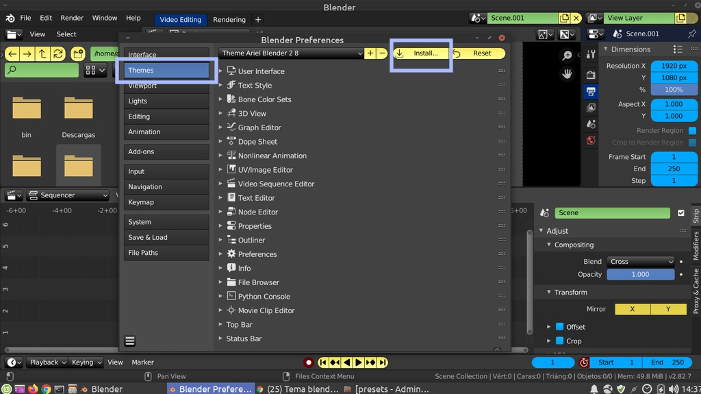Go to parent directory arrow icon
Viewport: 701px width, 394px height.
pos(42,54)
